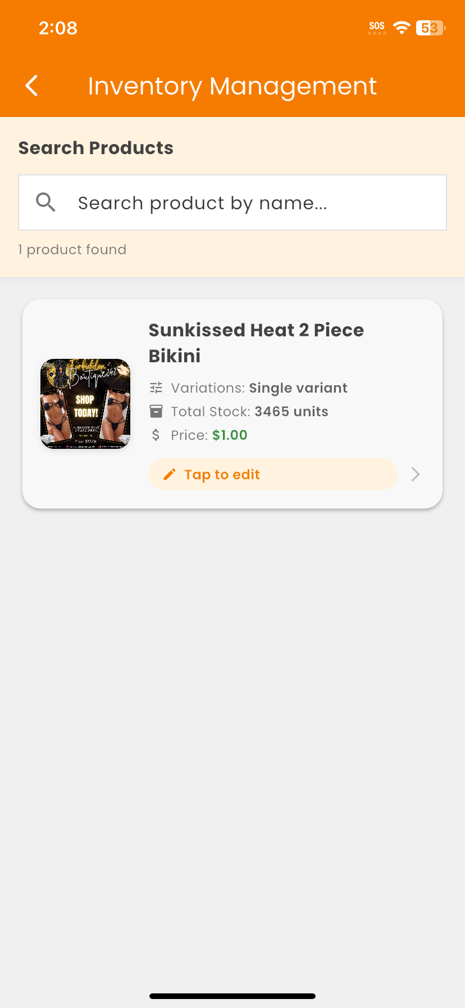The width and height of the screenshot is (465, 1008).
Task: Click the orange pencil edit icon
Action: 169,474
